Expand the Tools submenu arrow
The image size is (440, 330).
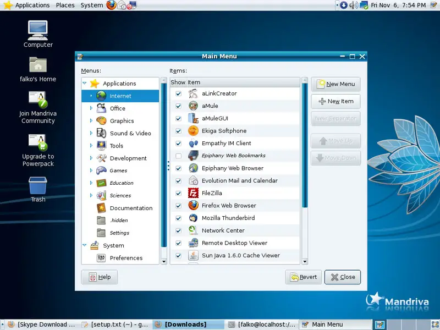91,146
